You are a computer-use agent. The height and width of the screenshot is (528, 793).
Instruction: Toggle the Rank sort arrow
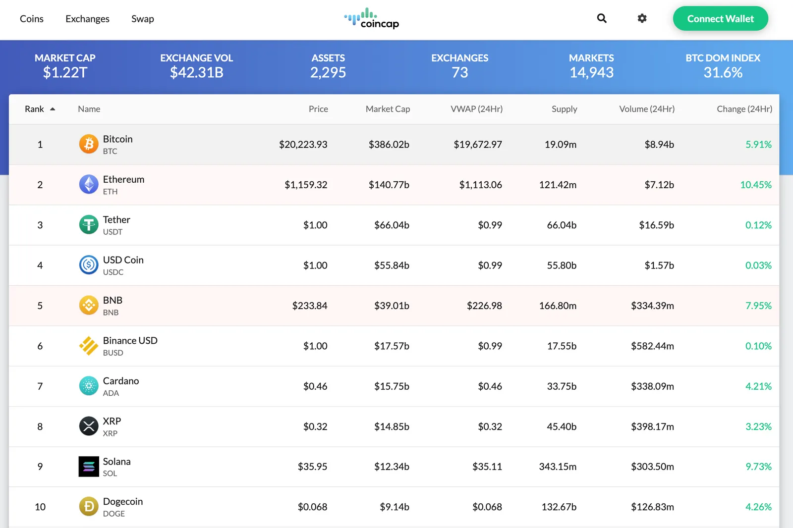[x=53, y=109]
